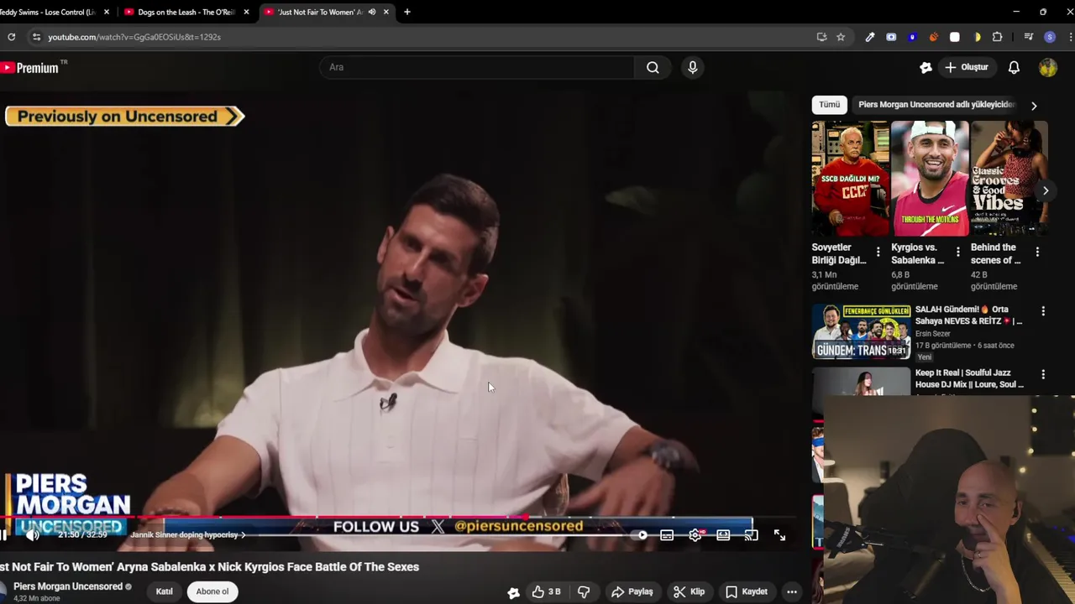Select 'Piers Morgan Uncensored adlı yükleyiciden' chip
Image resolution: width=1075 pixels, height=604 pixels.
pyautogui.click(x=936, y=105)
